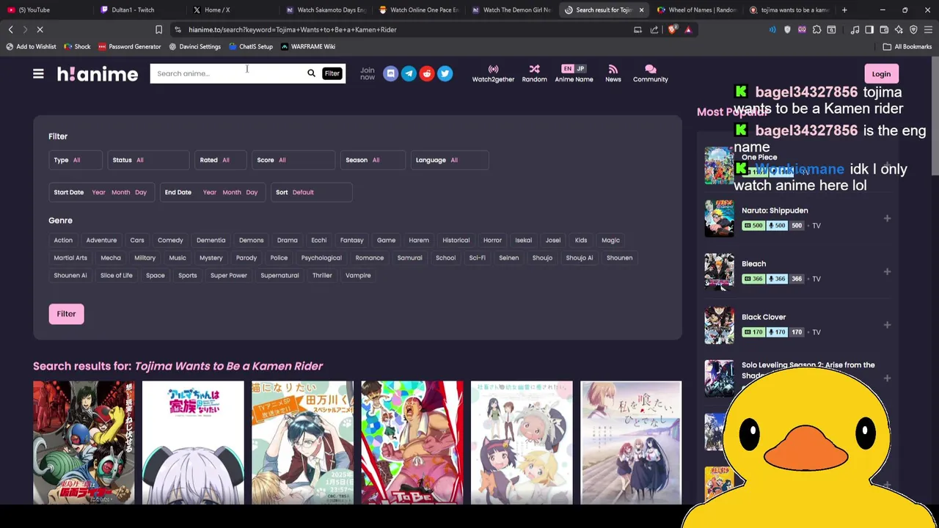Add Naruto: Shippuden to list with plus
Screen dimensions: 939x528
coord(887,218)
